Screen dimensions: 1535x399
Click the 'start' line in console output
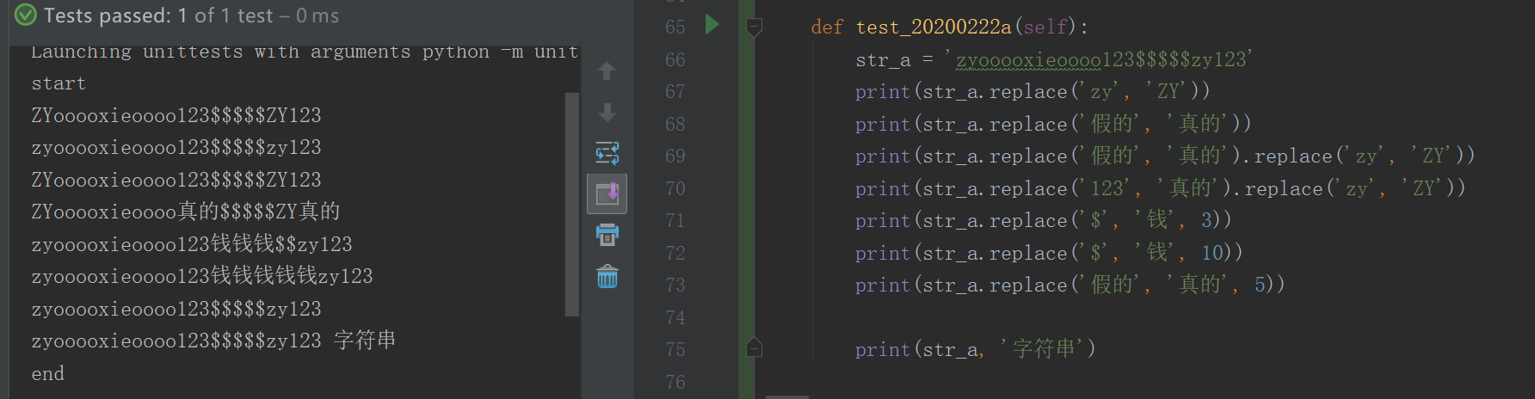(x=59, y=83)
